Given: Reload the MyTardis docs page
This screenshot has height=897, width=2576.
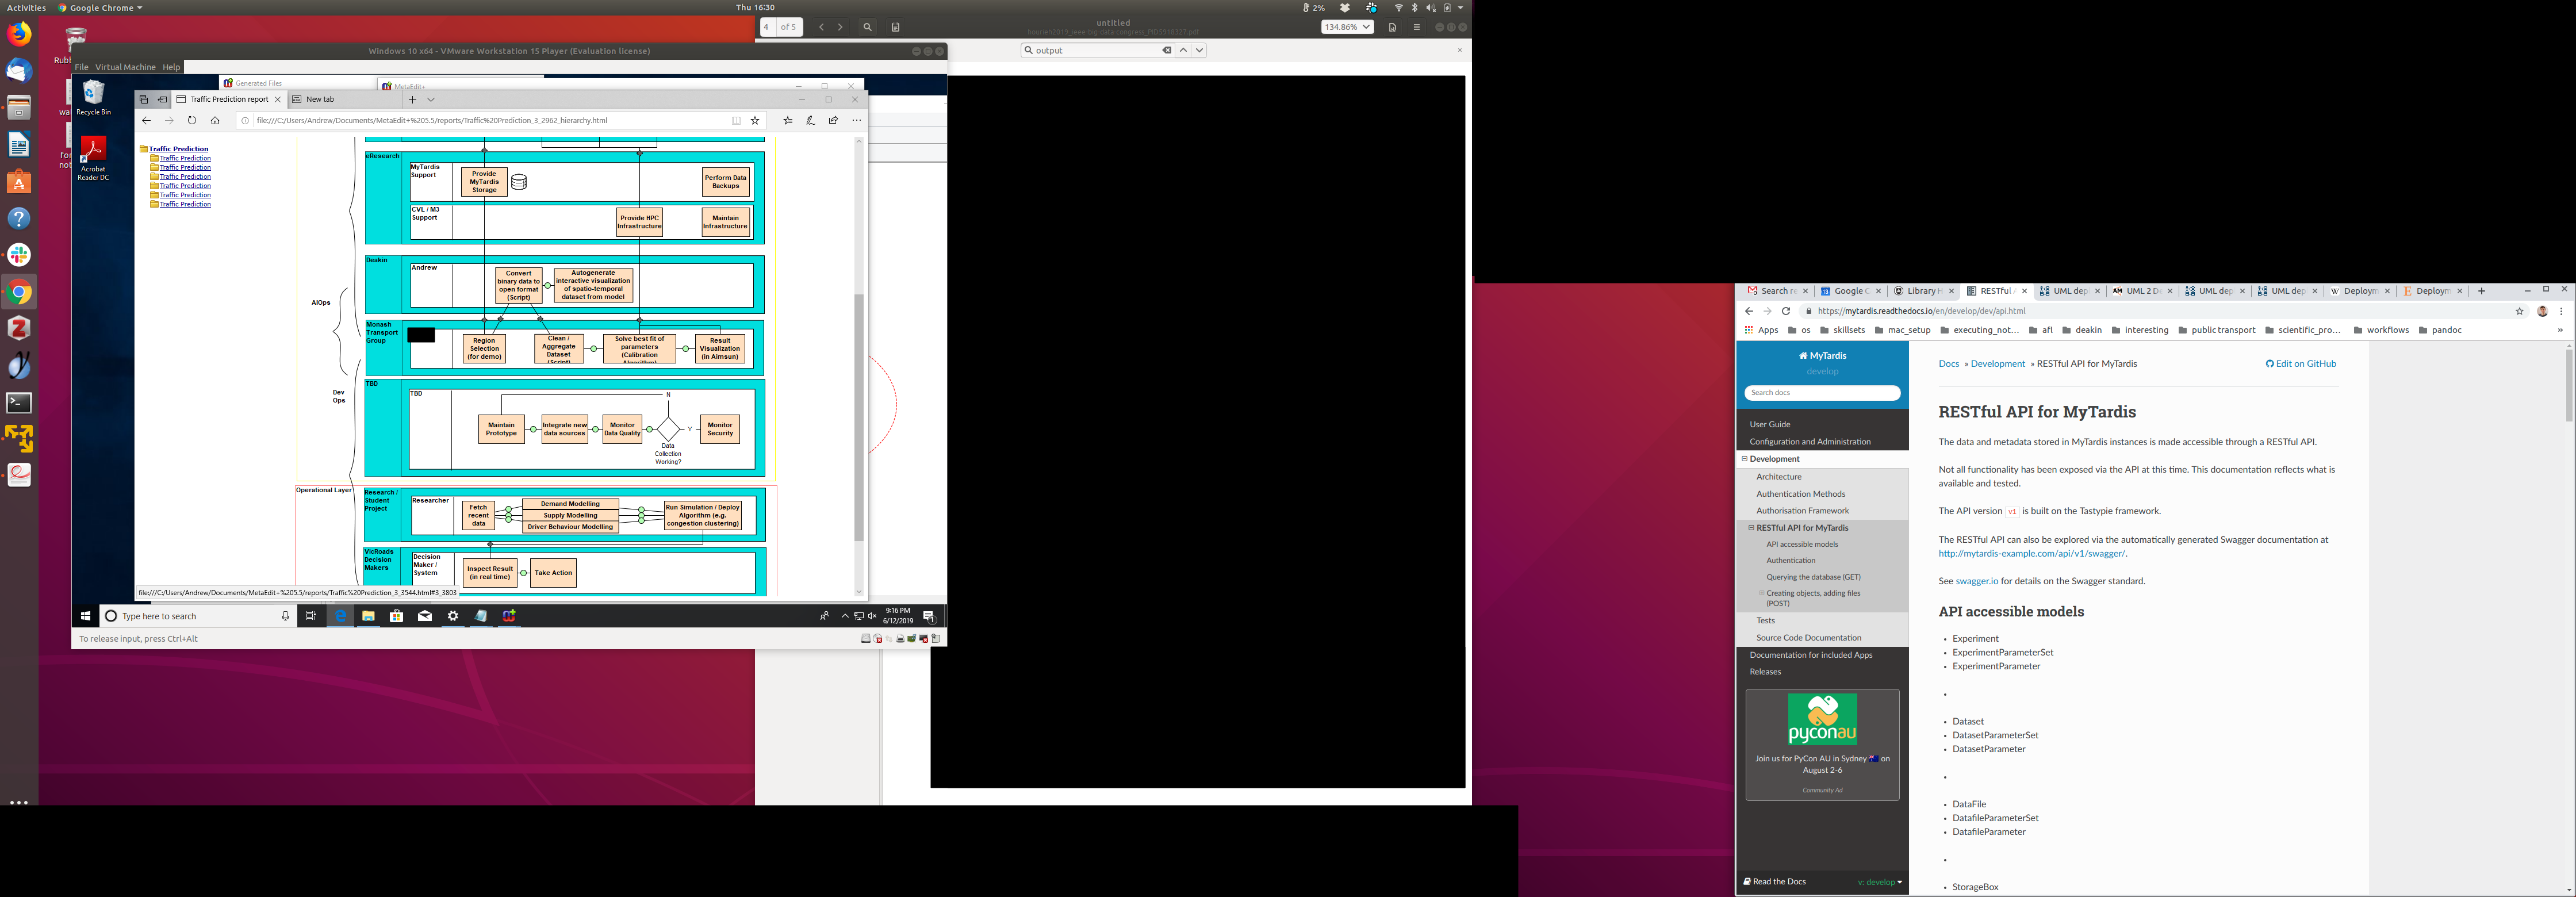Looking at the screenshot, I should click(x=1786, y=311).
